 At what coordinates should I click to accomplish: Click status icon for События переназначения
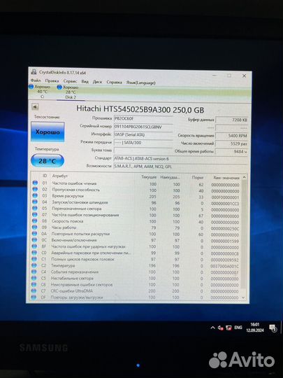(x=34, y=272)
